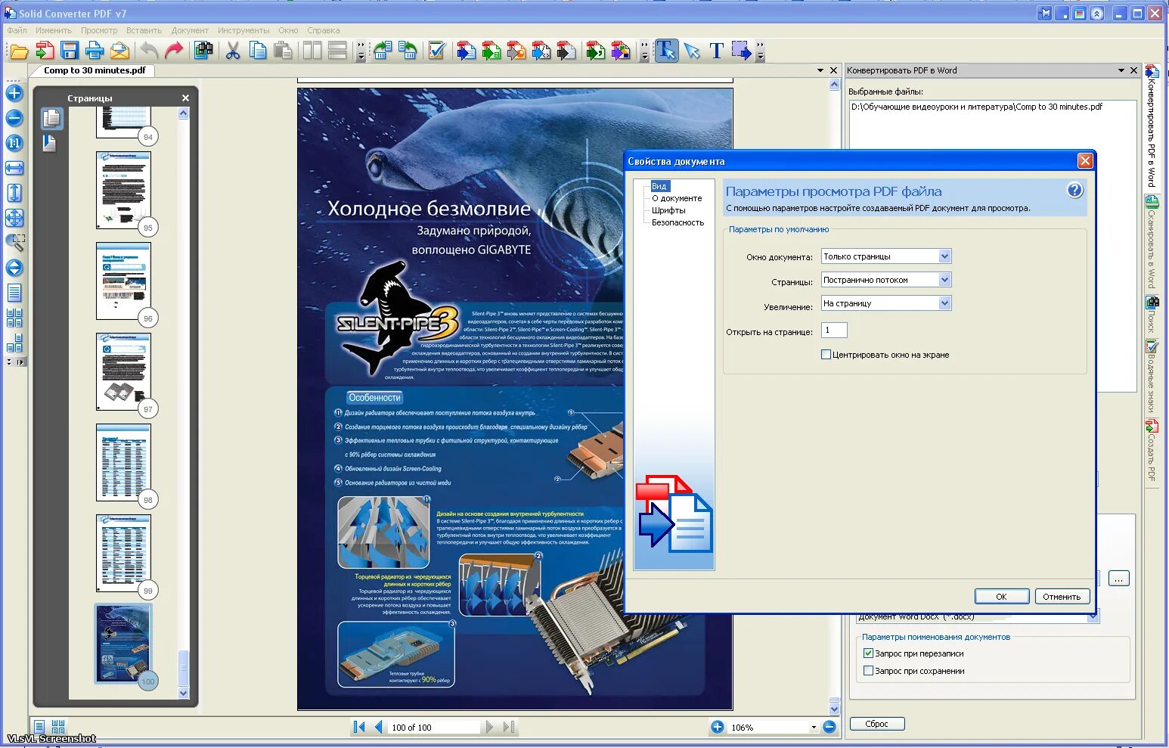Click the blue minus zoom-out icon on left sidebar
This screenshot has height=748, width=1169.
14,118
